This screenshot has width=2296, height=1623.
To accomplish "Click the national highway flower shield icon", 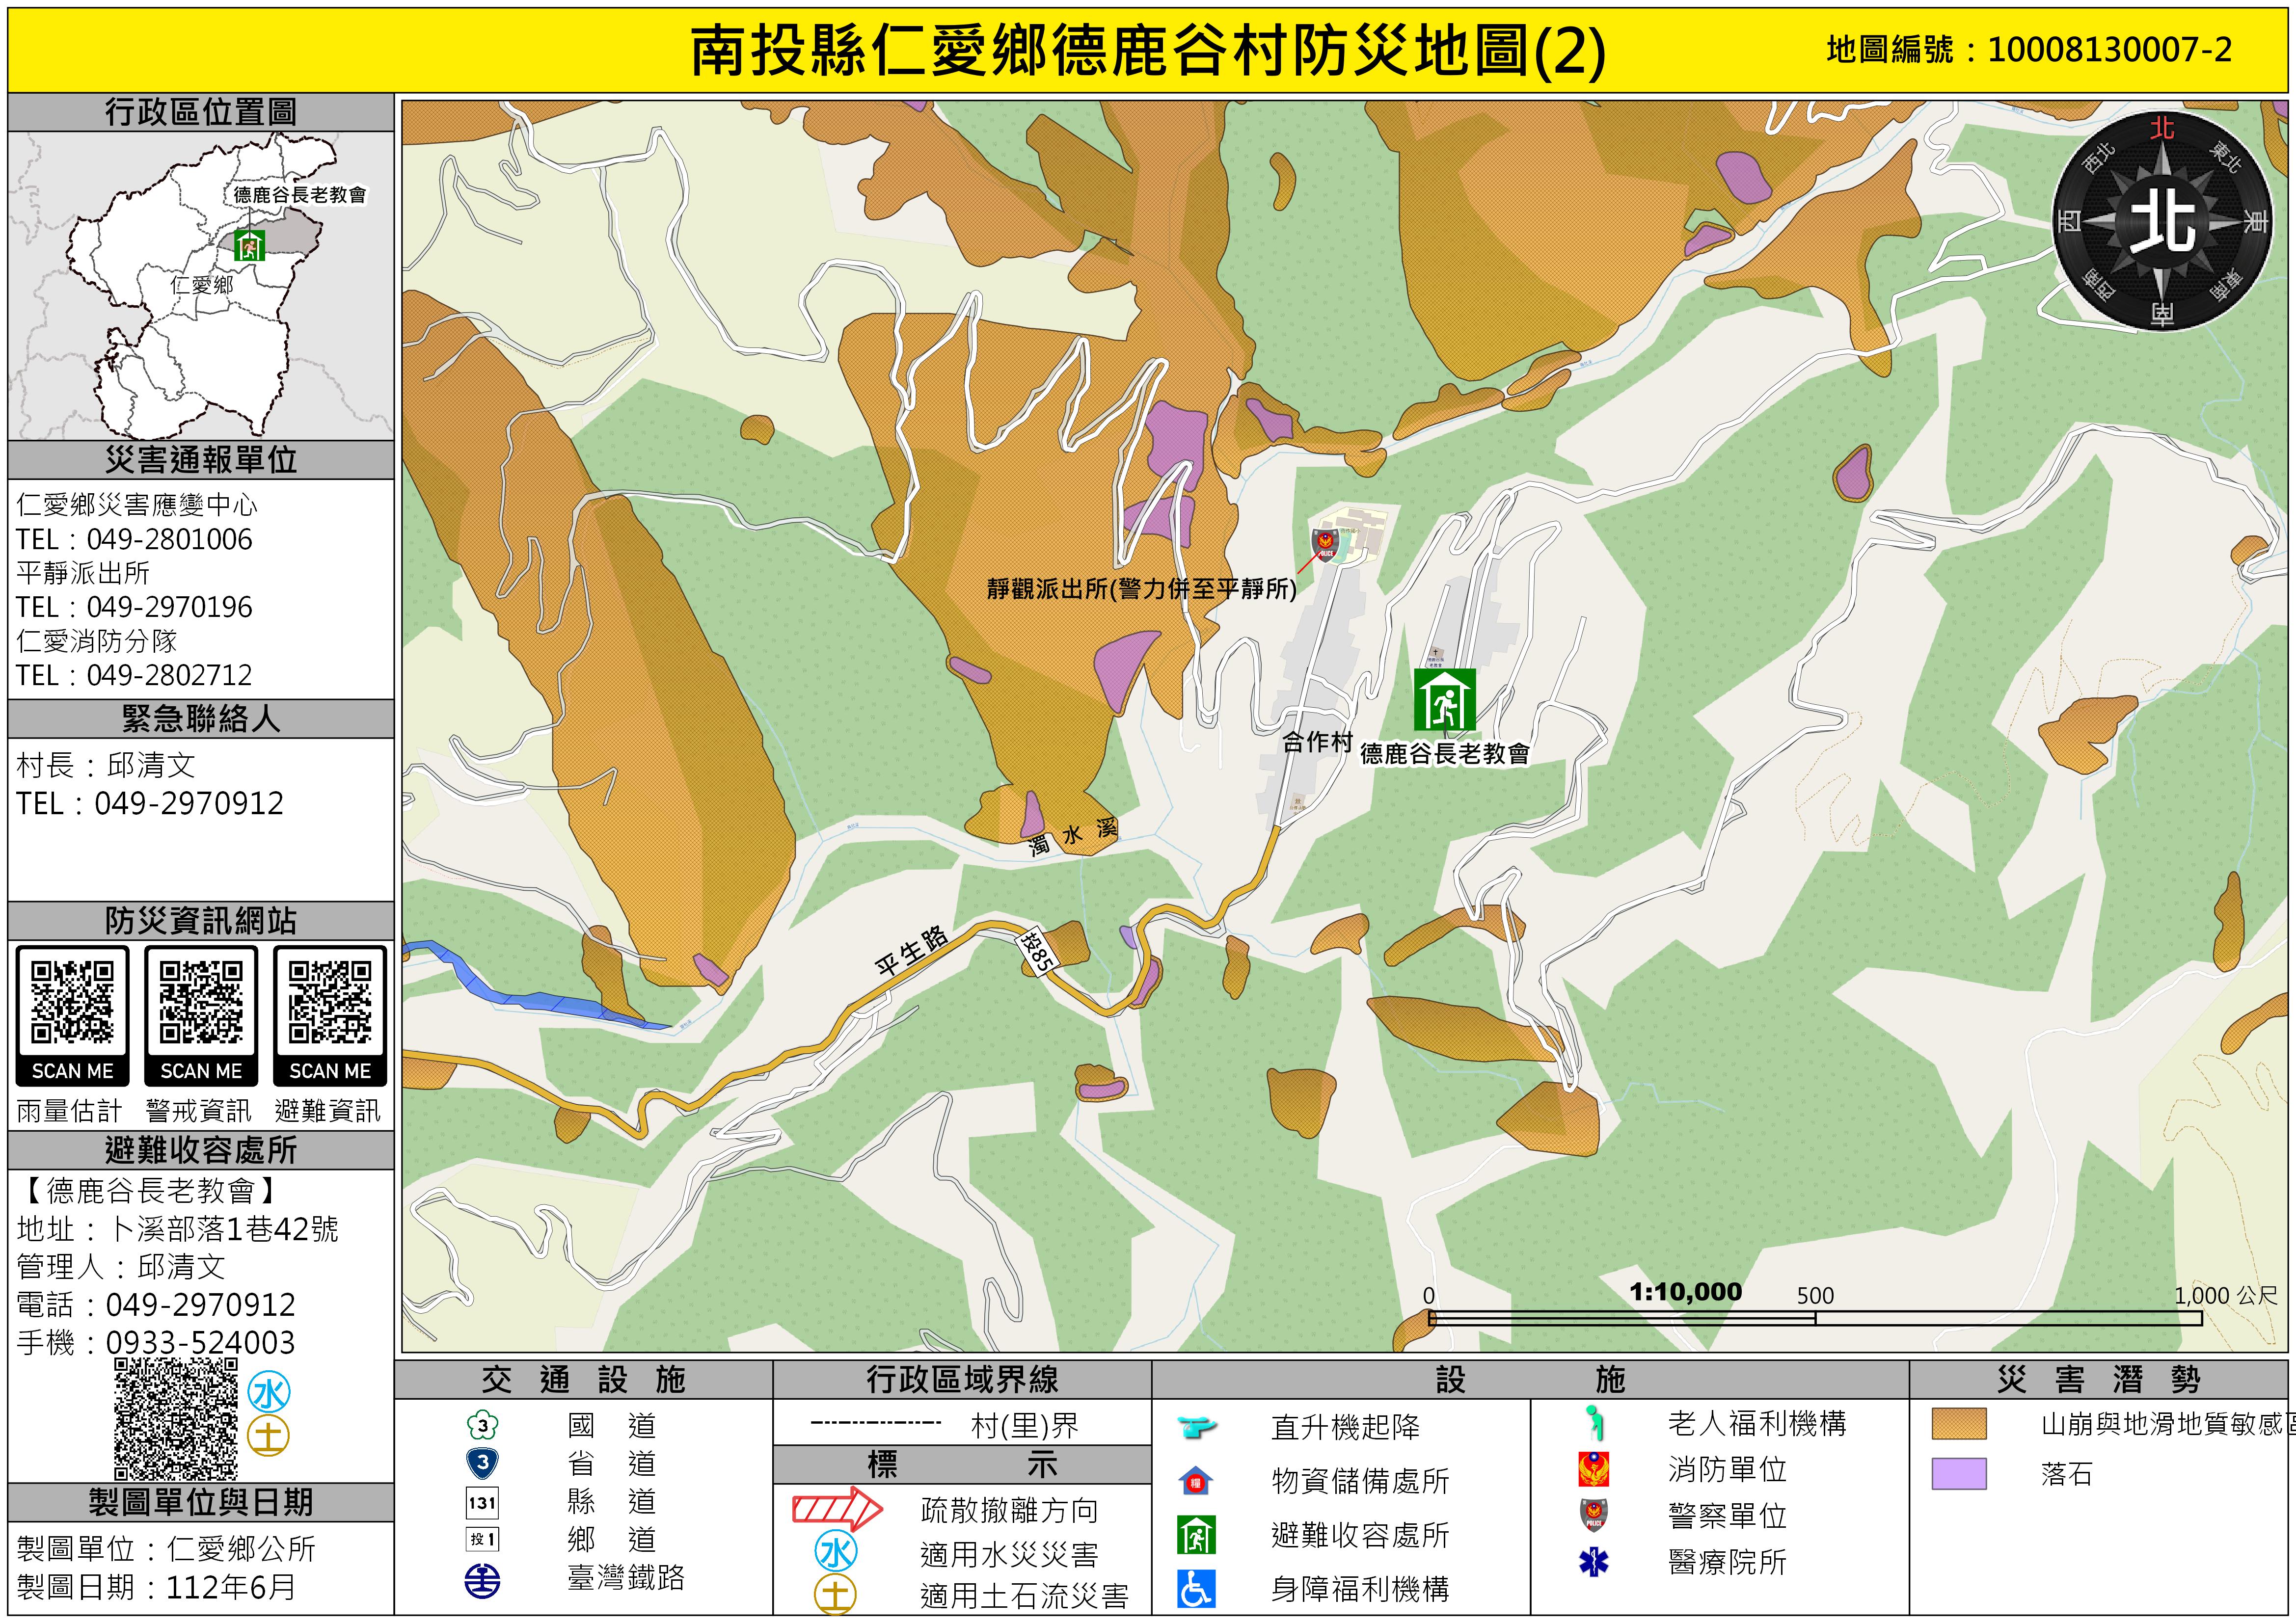I will [x=482, y=1425].
